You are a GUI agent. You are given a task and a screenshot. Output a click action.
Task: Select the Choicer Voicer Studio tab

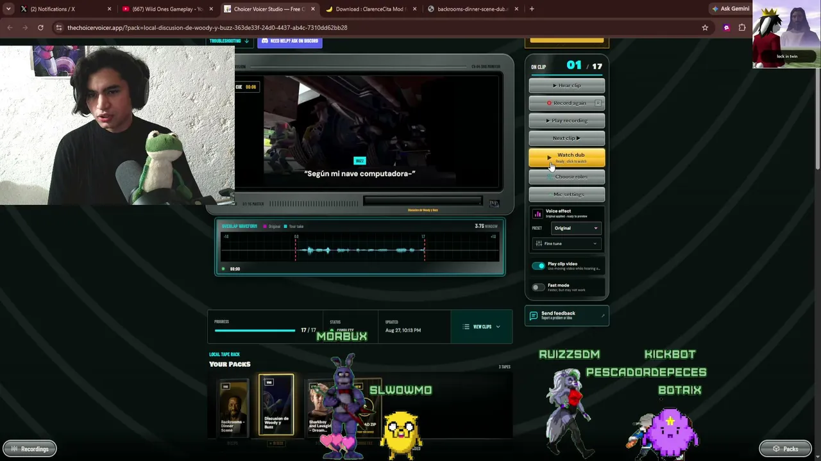269,9
